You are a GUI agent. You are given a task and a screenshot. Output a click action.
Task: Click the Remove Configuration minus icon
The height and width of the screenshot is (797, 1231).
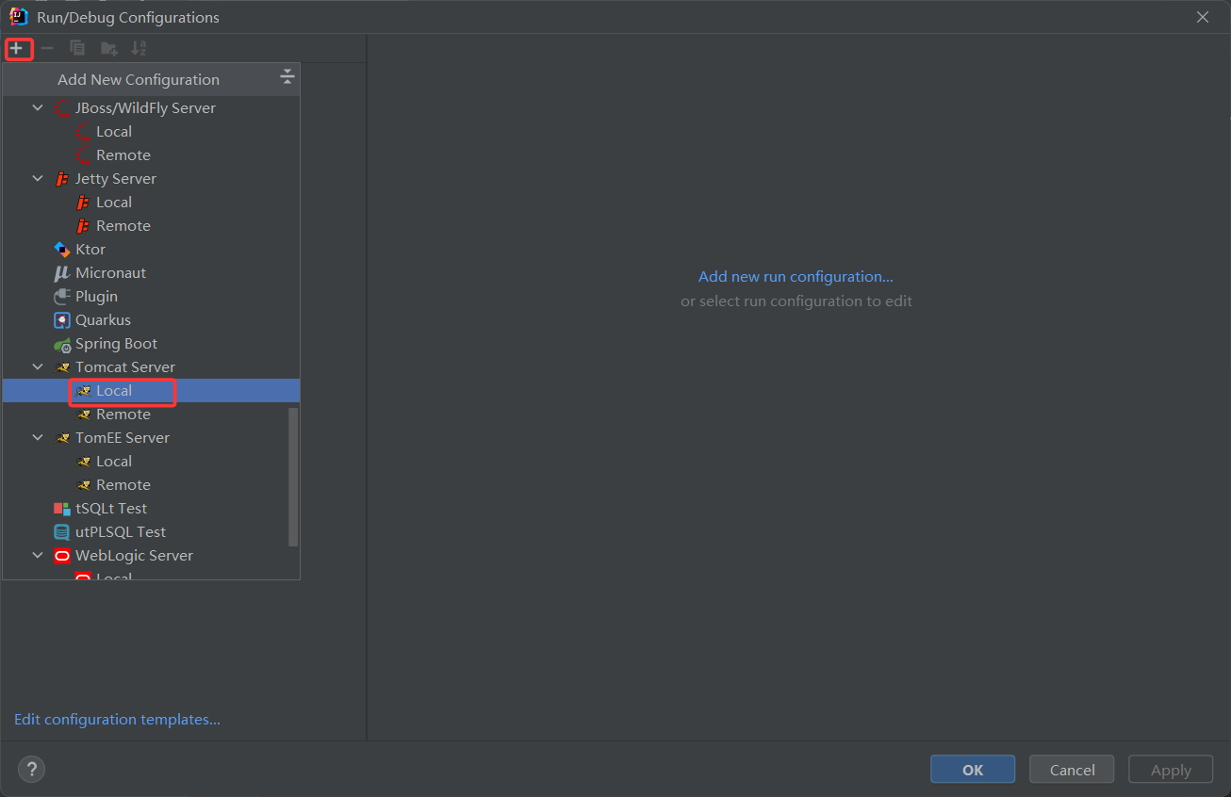click(x=47, y=48)
